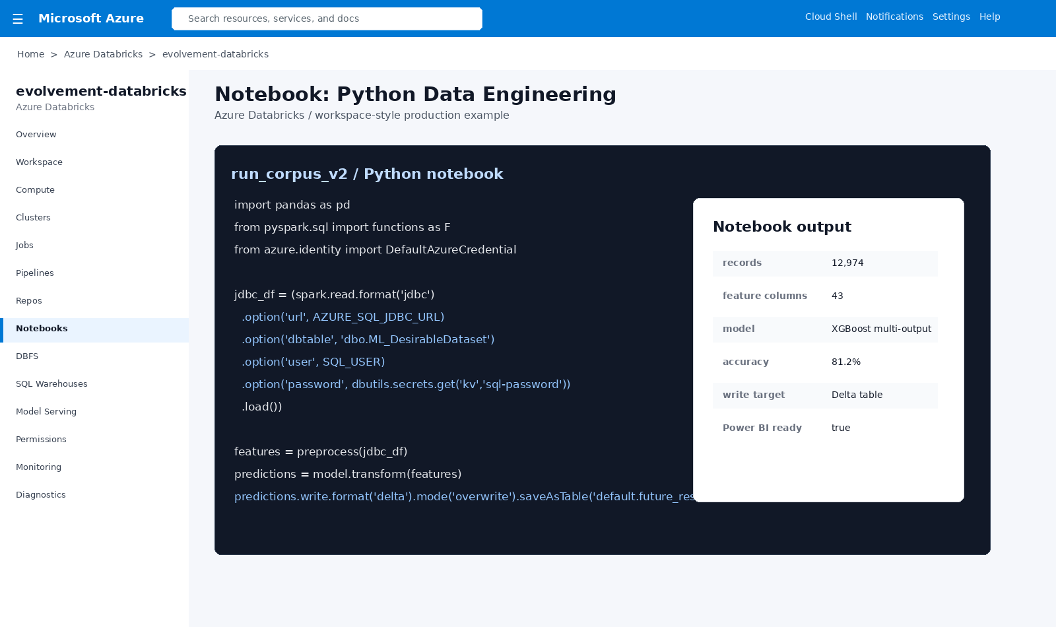Click the feature columns label in output

click(x=765, y=296)
